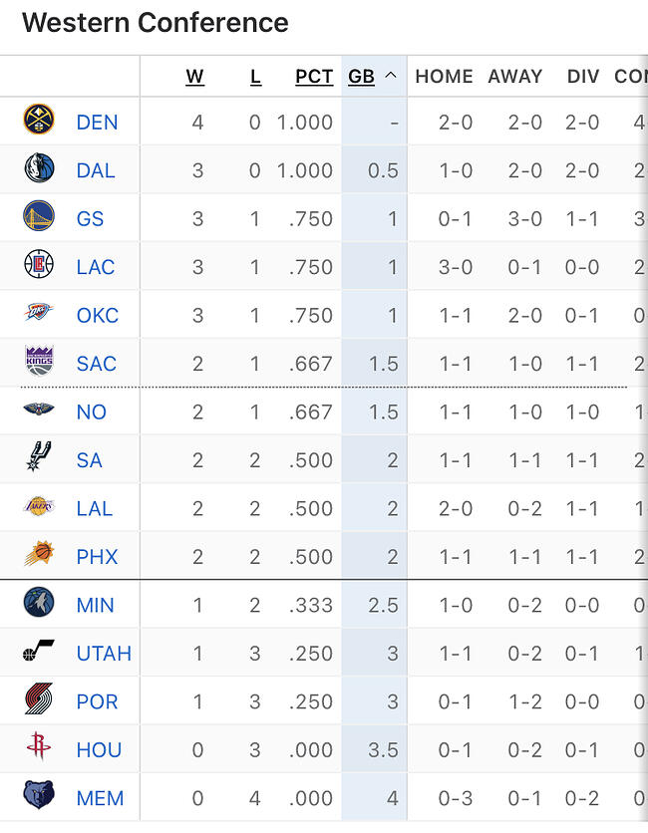Click the Trail Blazers logo icon

[39, 700]
